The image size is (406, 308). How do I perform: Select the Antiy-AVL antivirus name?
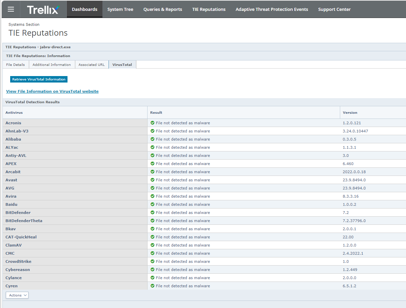(x=16, y=156)
